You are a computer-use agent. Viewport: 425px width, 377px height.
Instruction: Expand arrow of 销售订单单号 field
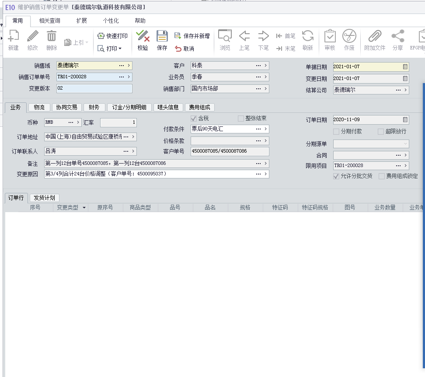click(129, 77)
